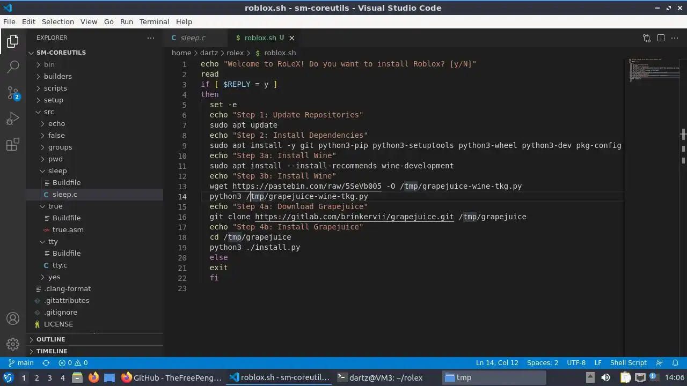Open the Accounts menu icon
687x386 pixels.
coord(13,318)
